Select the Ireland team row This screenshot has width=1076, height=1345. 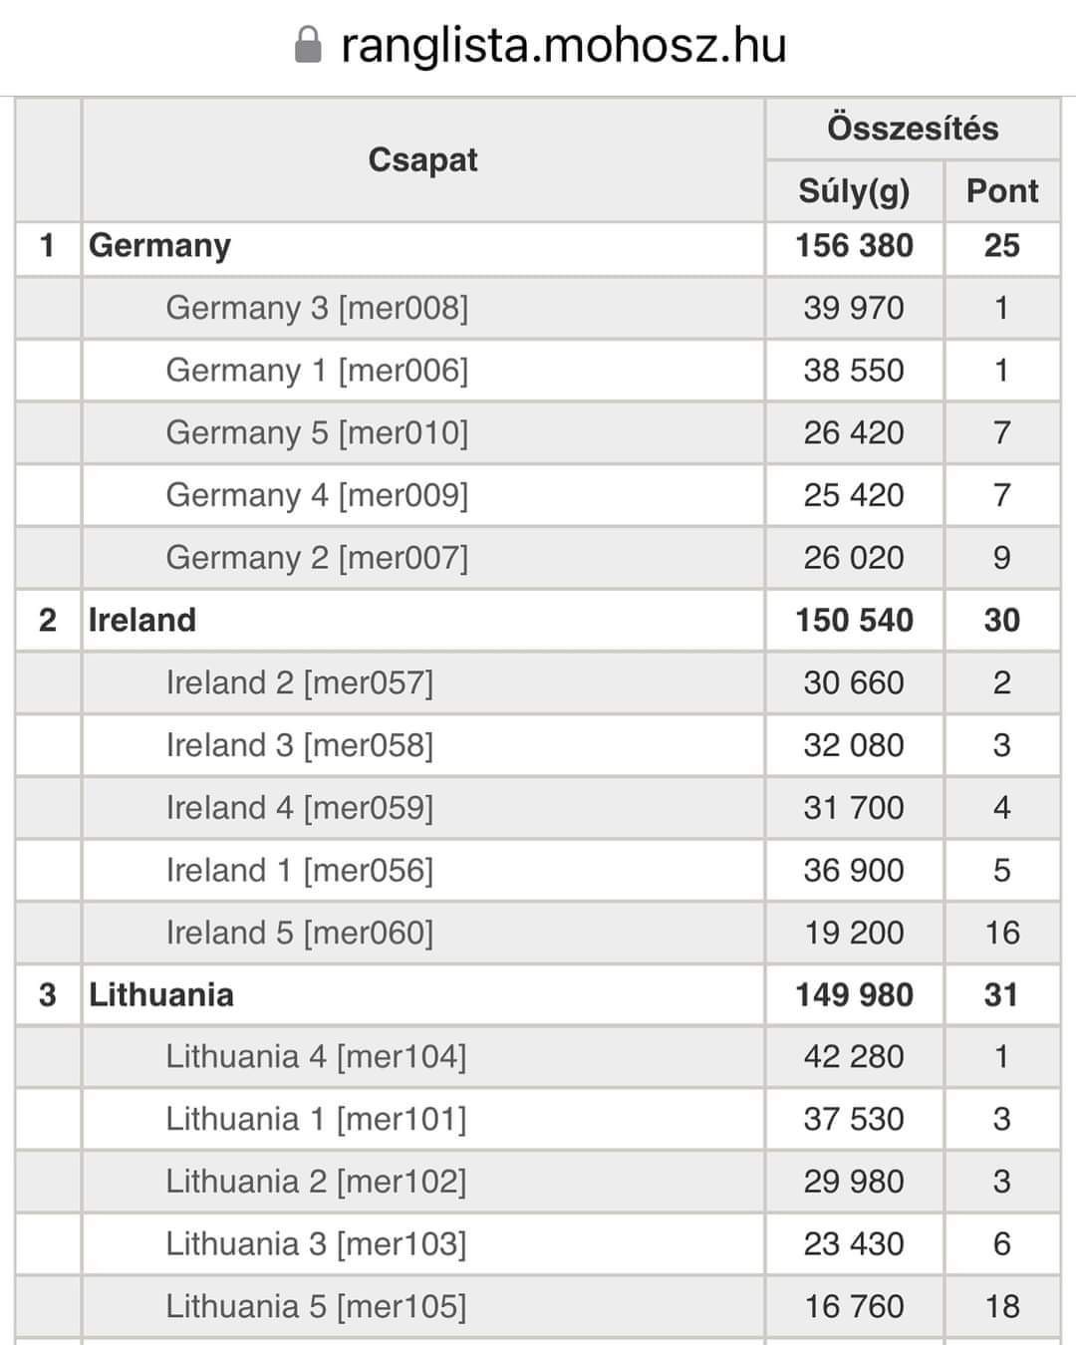pos(142,620)
